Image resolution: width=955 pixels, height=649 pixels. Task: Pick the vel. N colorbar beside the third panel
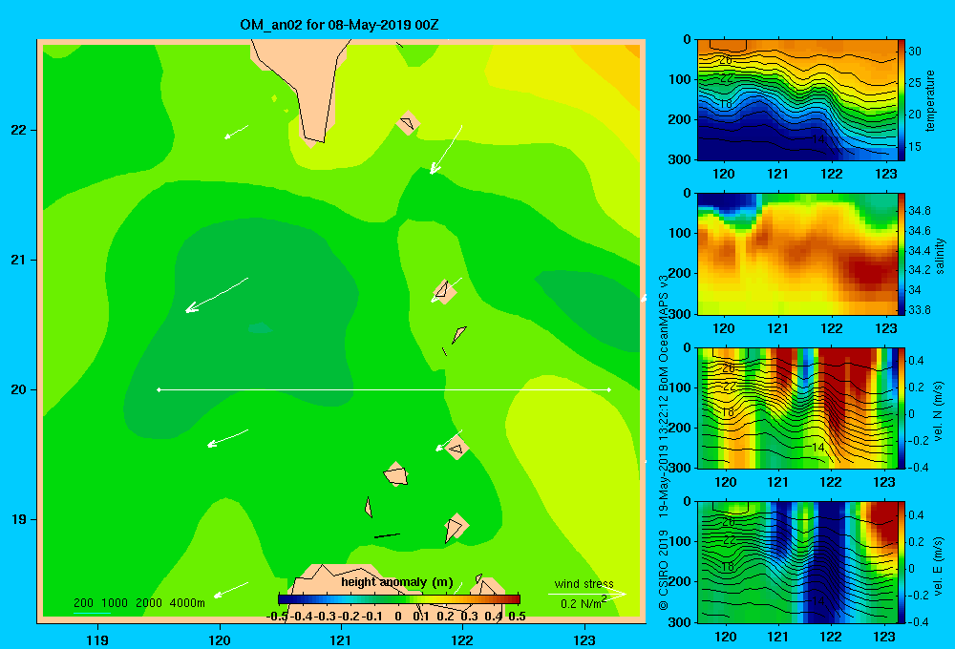(902, 408)
